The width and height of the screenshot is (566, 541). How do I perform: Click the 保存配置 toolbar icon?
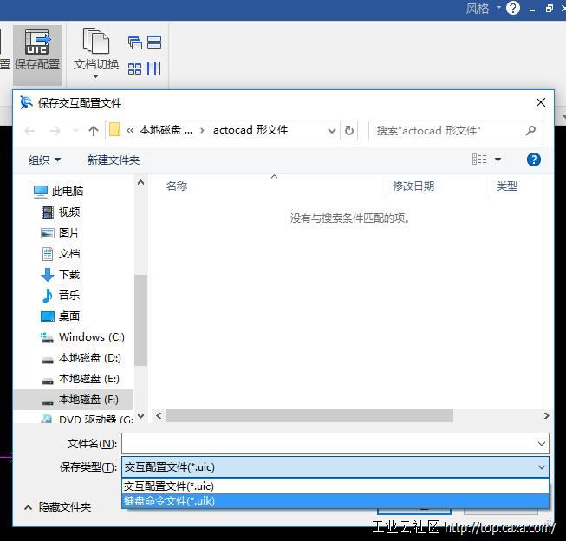coord(37,49)
